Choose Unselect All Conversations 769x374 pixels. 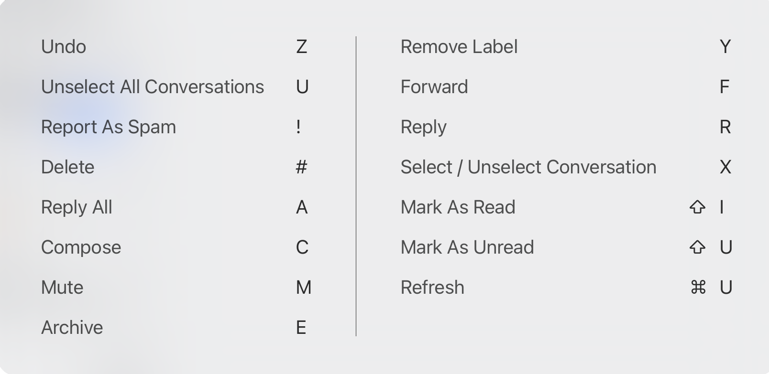coord(153,87)
